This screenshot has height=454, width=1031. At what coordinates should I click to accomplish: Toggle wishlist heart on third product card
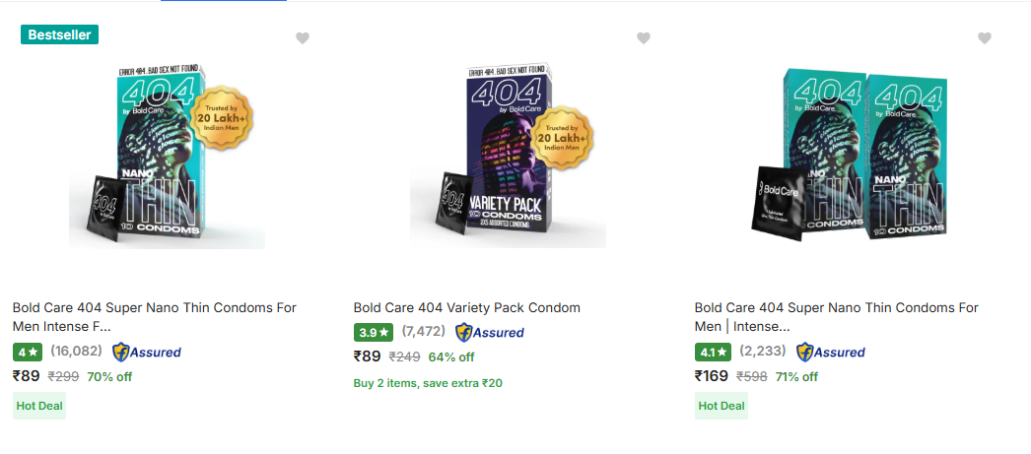[x=985, y=38]
